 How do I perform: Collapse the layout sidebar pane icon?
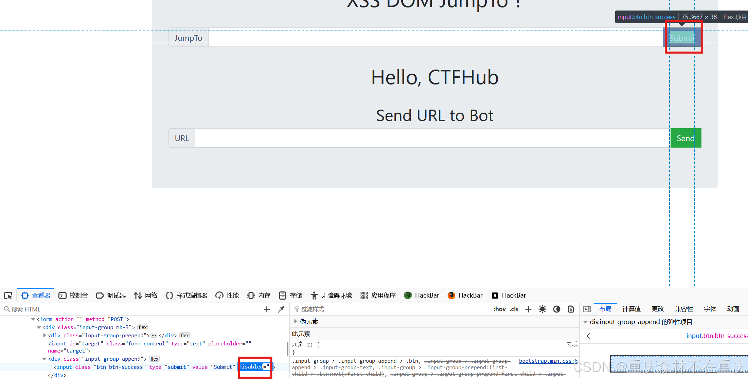point(587,309)
